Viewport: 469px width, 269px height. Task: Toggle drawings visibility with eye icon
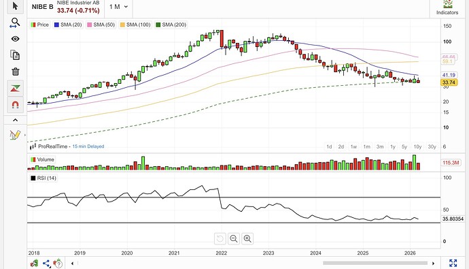coord(15,39)
